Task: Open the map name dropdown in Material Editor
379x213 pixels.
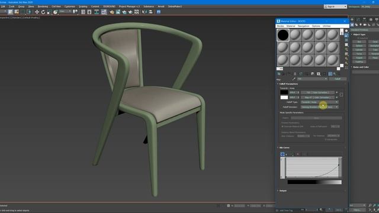Action: 312,79
